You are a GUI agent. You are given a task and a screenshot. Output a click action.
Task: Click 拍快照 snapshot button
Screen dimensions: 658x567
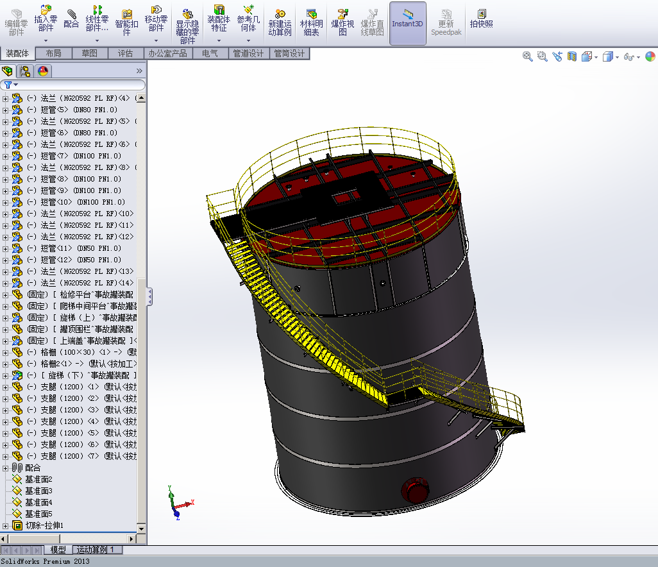481,19
